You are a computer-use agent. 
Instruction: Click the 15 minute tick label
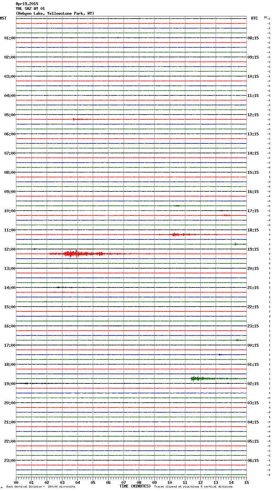246,483
